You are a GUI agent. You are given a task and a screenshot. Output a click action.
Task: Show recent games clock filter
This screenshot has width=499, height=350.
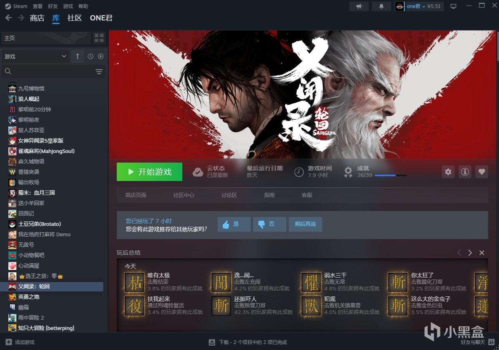point(90,56)
